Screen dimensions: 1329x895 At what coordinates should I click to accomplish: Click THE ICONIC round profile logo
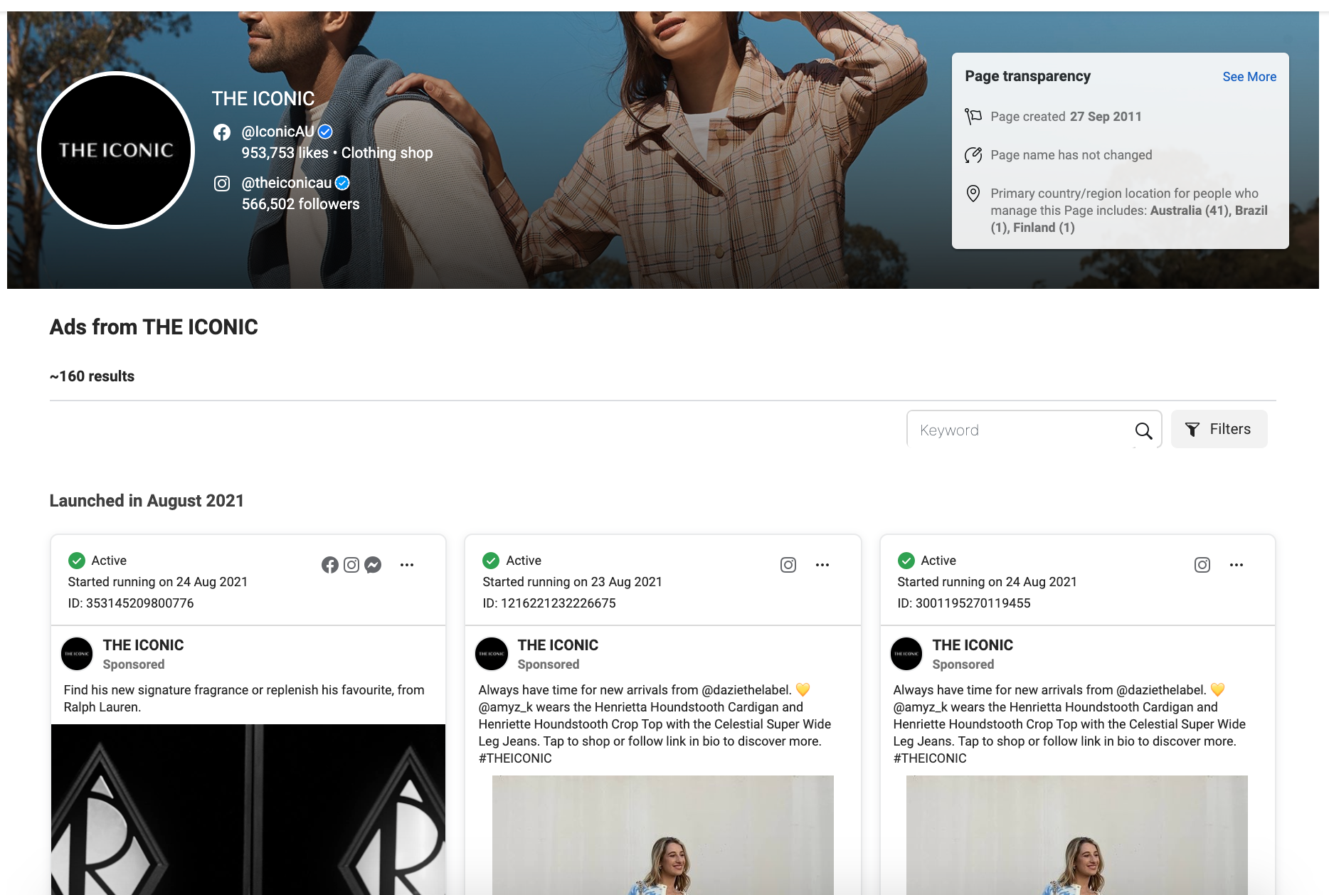[x=116, y=150]
